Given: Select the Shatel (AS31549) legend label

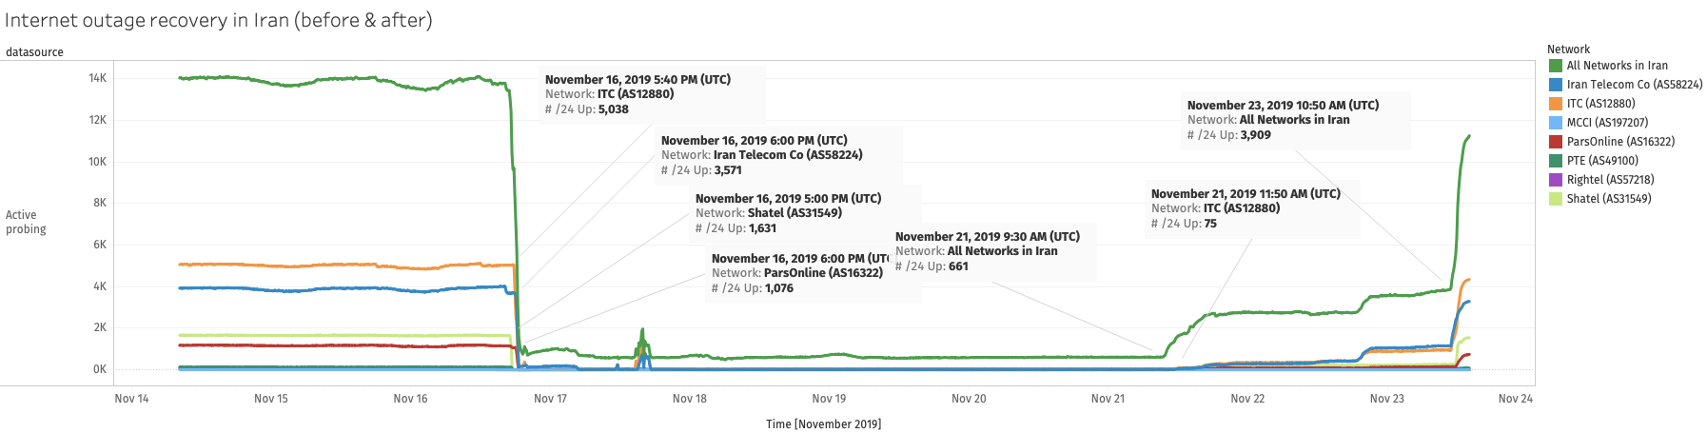Looking at the screenshot, I should tap(1608, 199).
